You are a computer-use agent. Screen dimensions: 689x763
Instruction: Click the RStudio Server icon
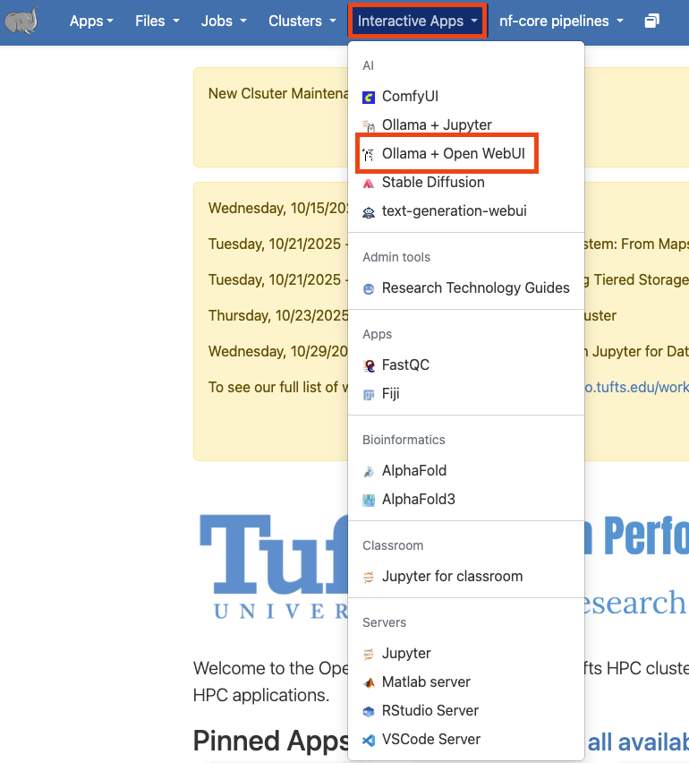pyautogui.click(x=369, y=711)
